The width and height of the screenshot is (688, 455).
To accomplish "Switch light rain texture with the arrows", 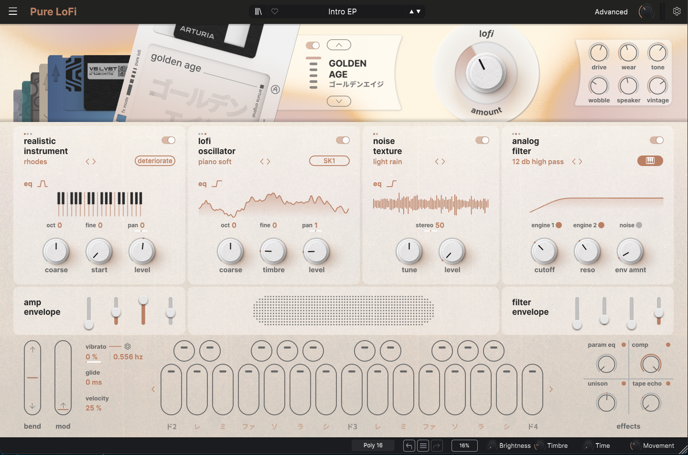I will (x=440, y=162).
